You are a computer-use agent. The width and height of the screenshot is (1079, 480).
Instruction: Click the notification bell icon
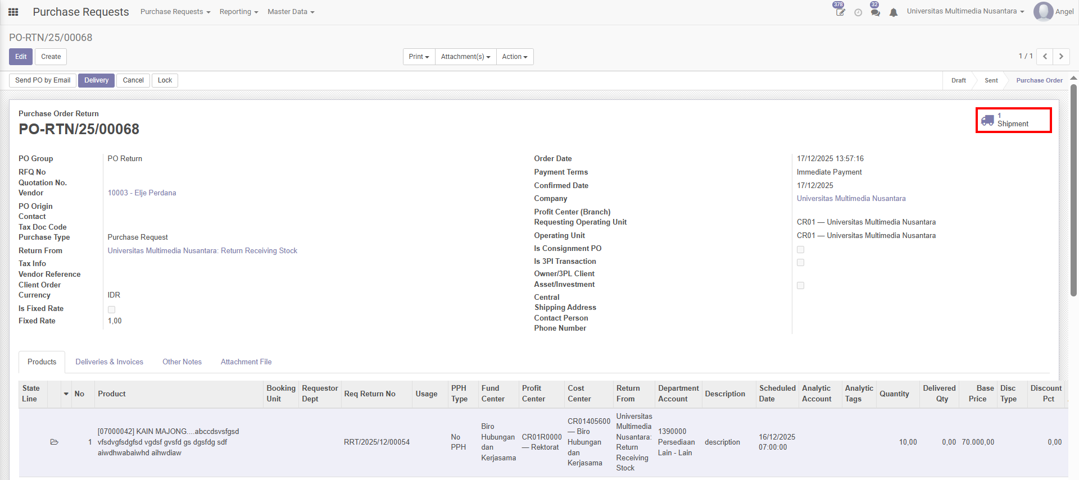(894, 12)
